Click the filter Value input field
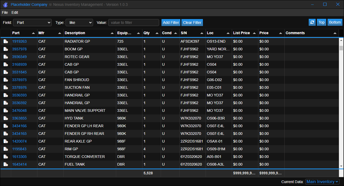344x186 pixels. coord(133,23)
